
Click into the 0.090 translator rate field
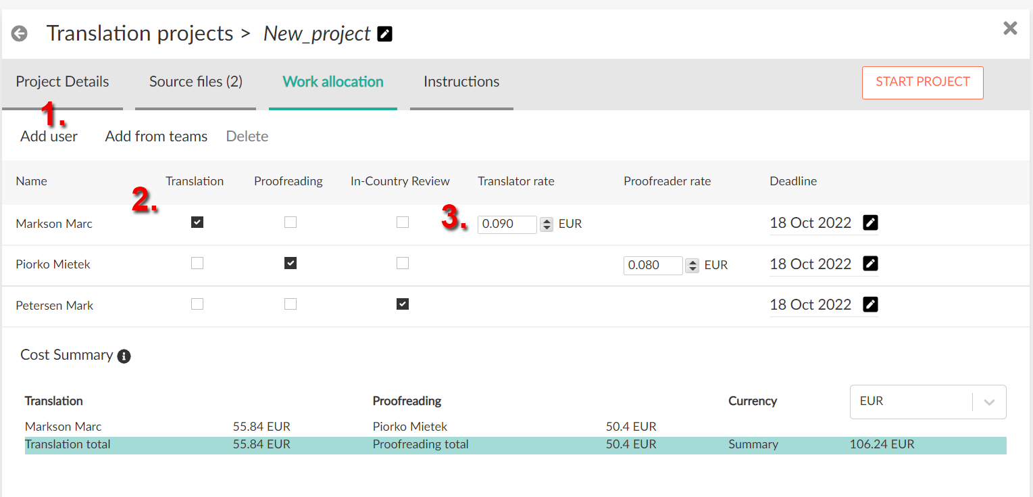coord(507,224)
